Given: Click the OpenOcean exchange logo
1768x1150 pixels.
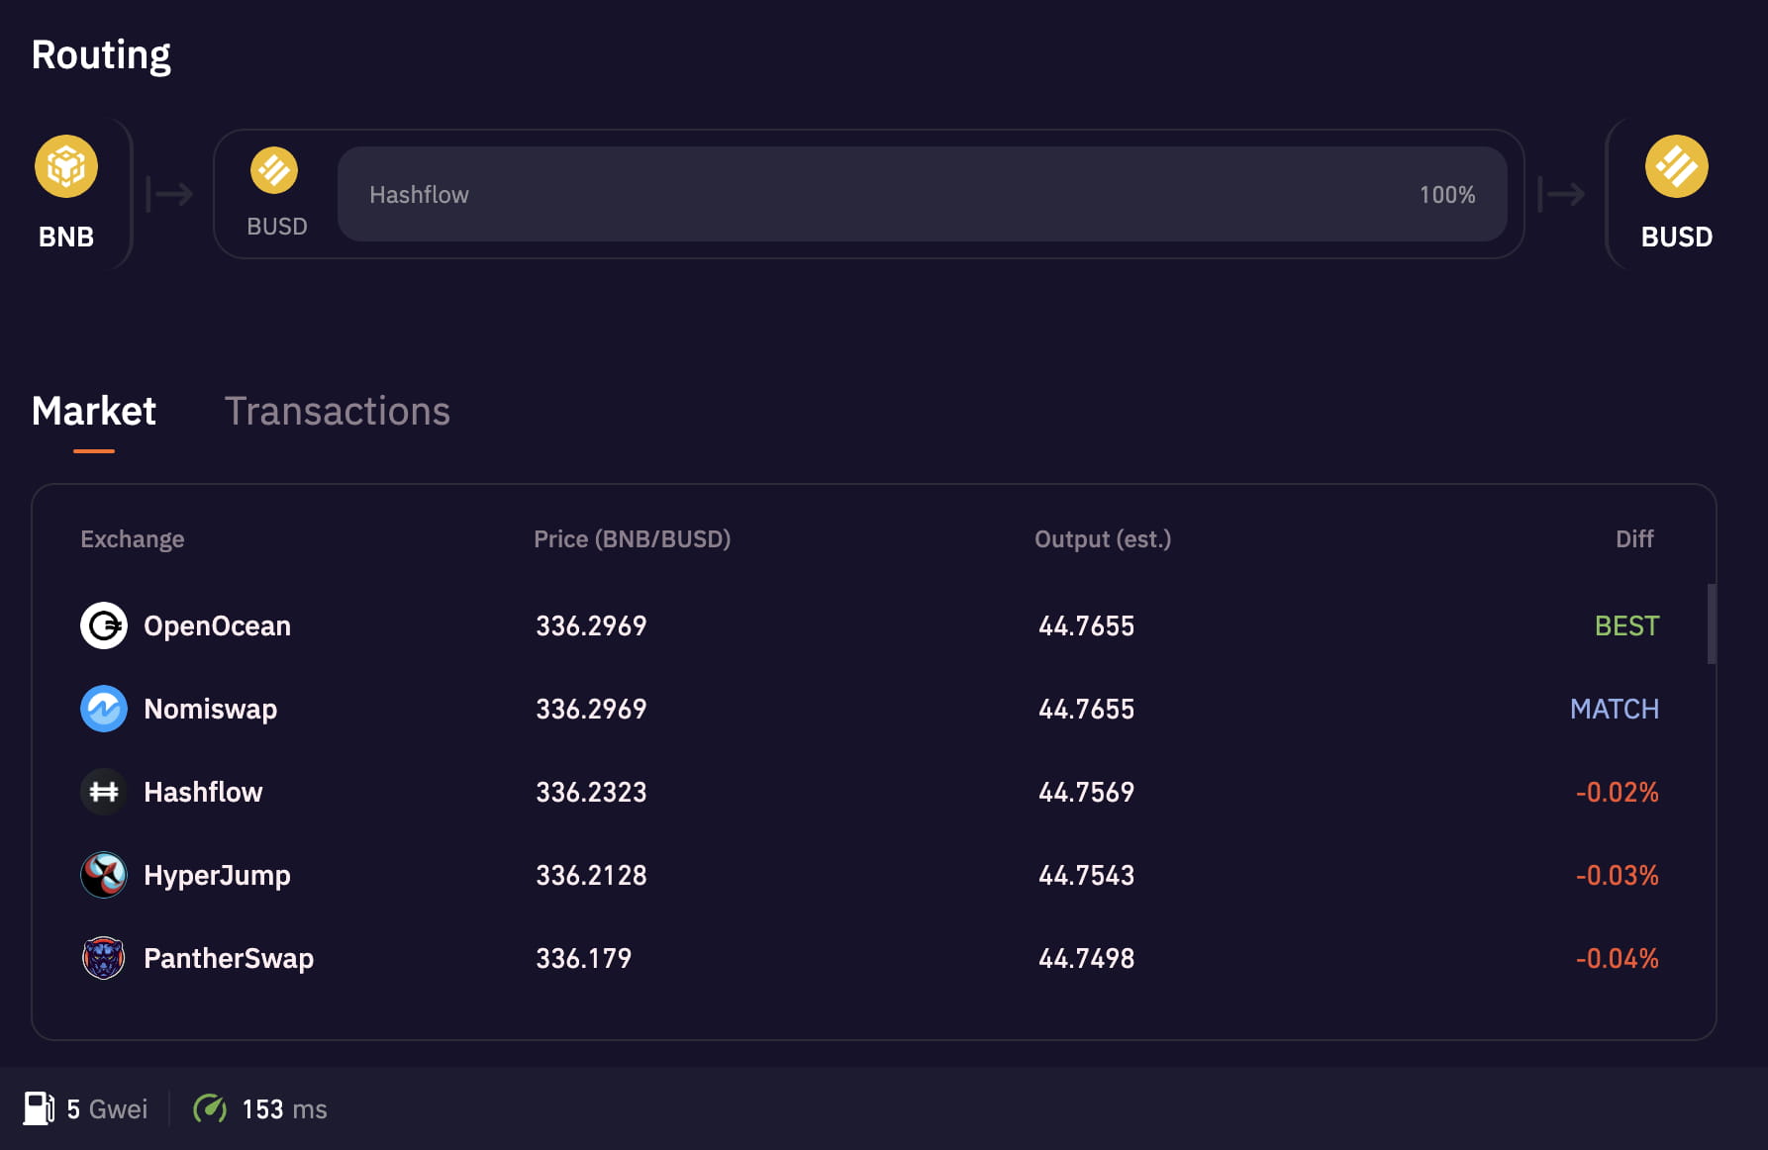Looking at the screenshot, I should (104, 625).
